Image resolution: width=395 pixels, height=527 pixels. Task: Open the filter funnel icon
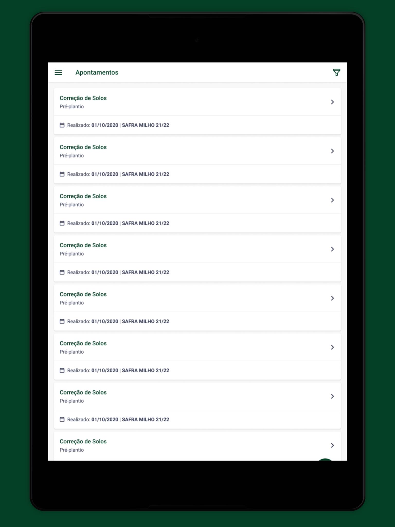336,72
